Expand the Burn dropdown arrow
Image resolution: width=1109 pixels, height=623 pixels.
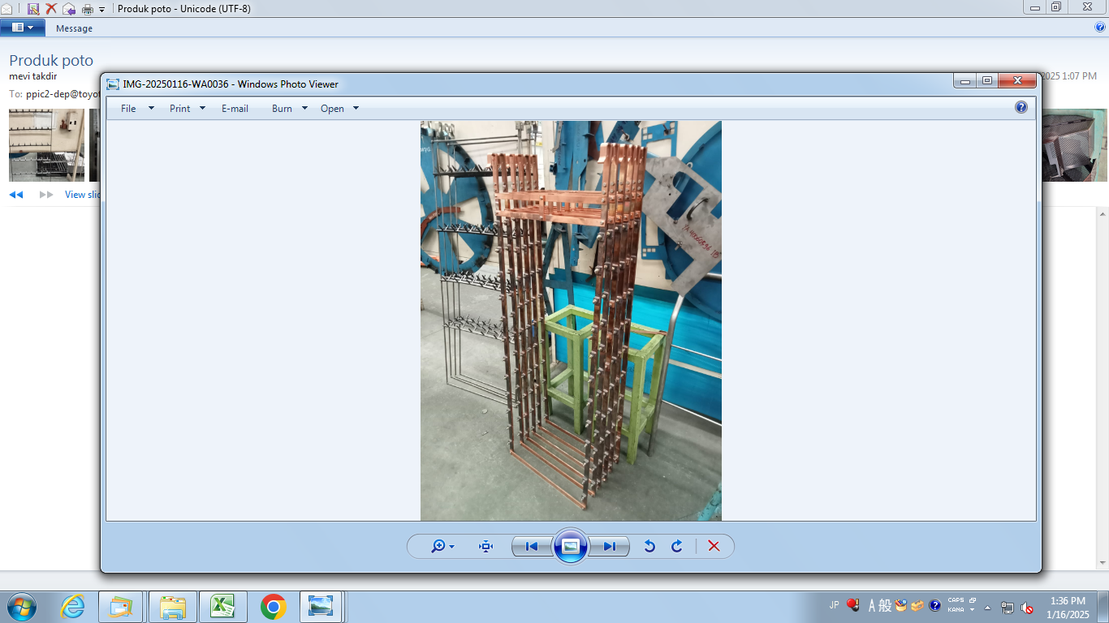tap(304, 109)
